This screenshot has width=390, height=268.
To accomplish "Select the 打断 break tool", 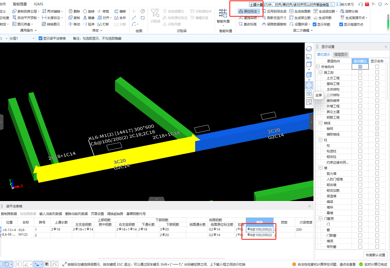I will pos(103,24).
